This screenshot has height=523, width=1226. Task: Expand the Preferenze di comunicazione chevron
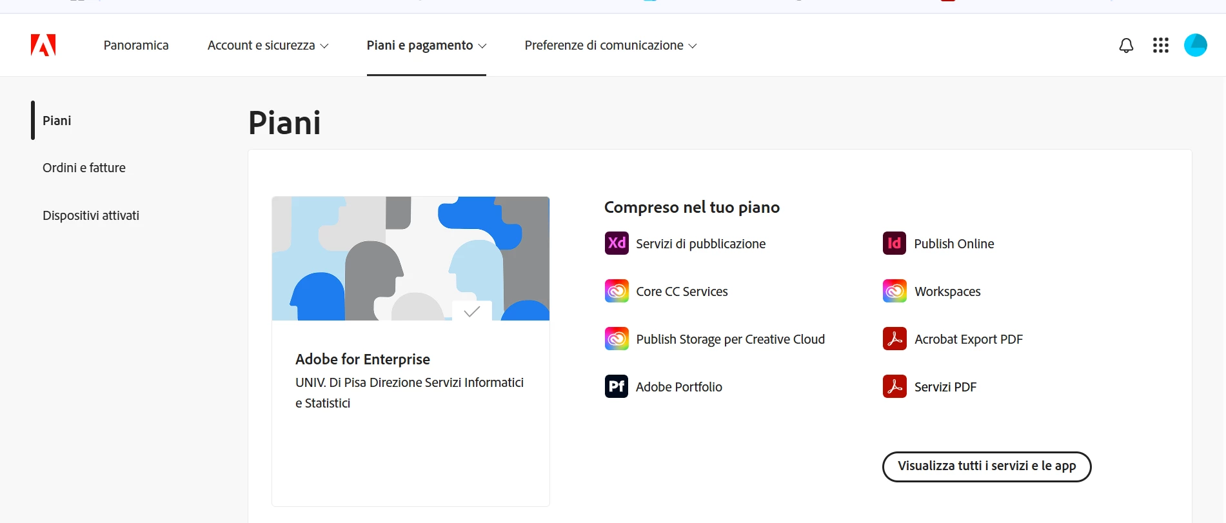point(693,46)
